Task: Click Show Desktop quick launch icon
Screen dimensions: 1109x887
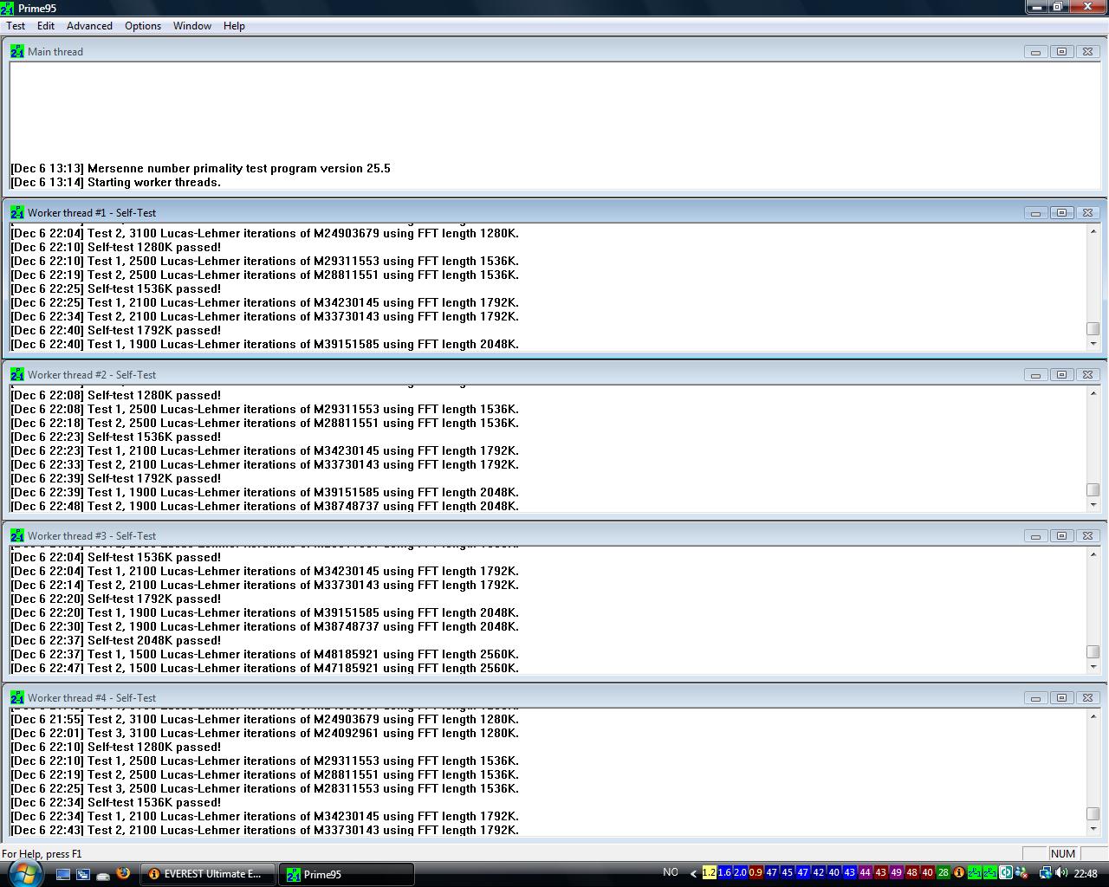Action: click(x=63, y=874)
